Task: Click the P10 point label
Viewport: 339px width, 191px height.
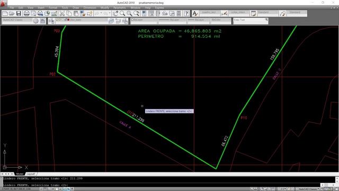Action: click(244, 118)
